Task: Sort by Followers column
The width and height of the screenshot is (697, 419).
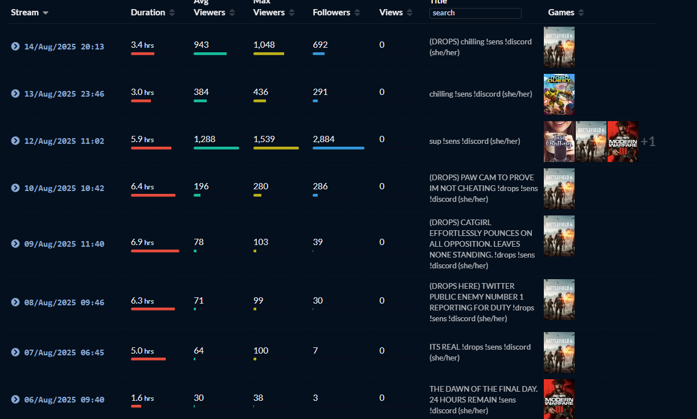Action: point(336,13)
